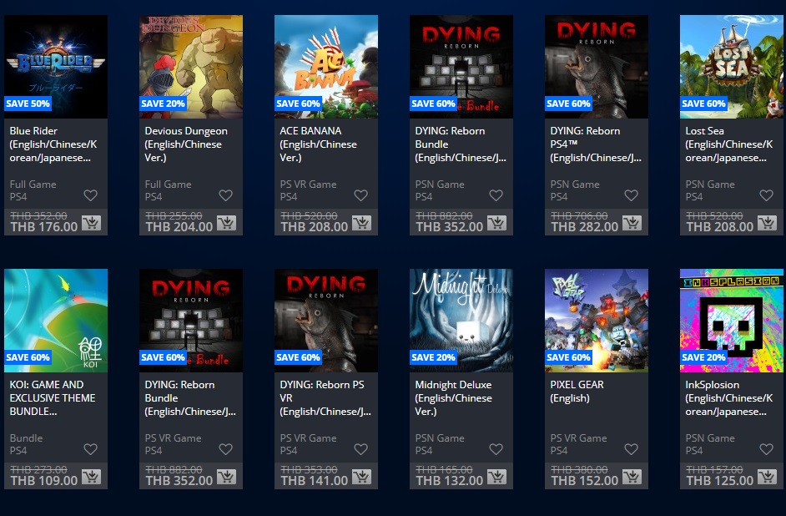Viewport: 786px width, 516px height.
Task: Add Devious Dungeon to cart
Action: tap(227, 223)
